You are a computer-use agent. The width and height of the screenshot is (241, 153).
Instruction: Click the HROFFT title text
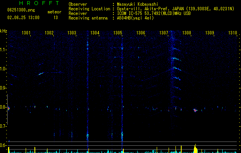[39, 3]
